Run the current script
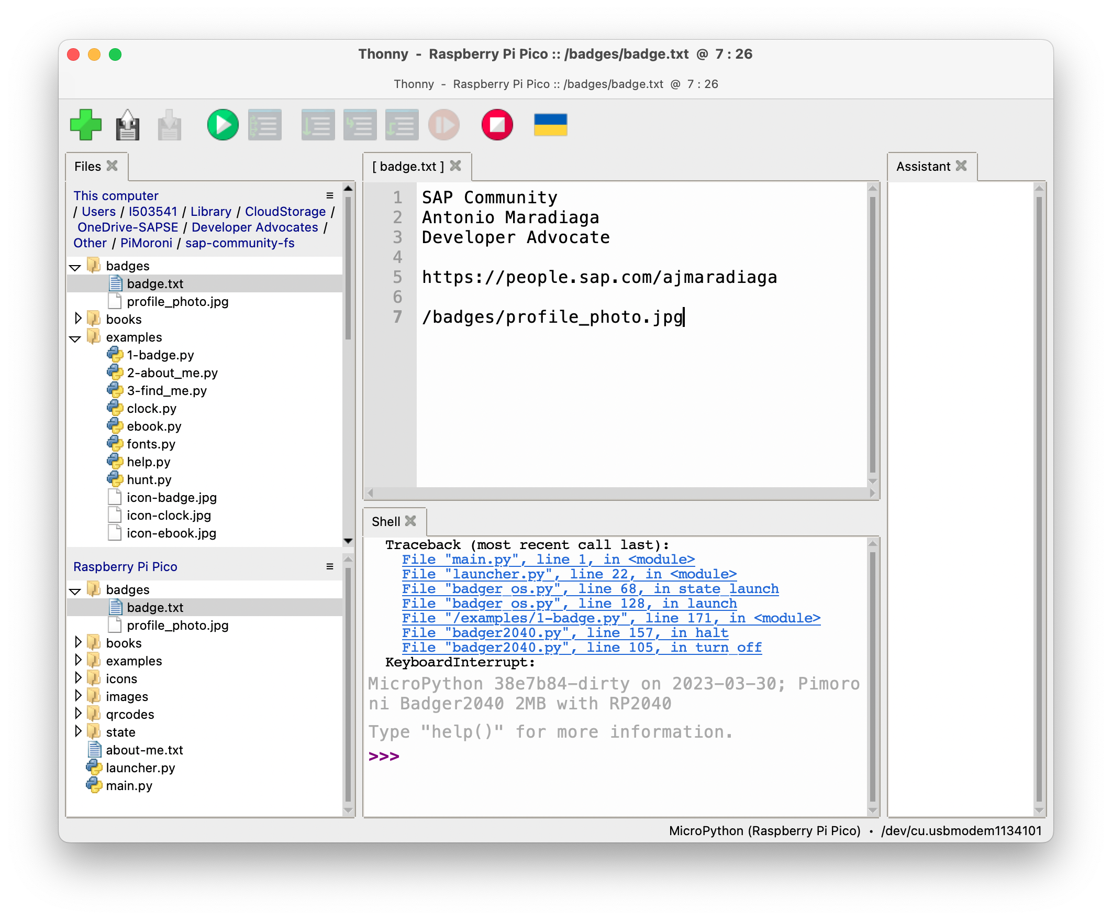This screenshot has height=920, width=1112. tap(223, 125)
